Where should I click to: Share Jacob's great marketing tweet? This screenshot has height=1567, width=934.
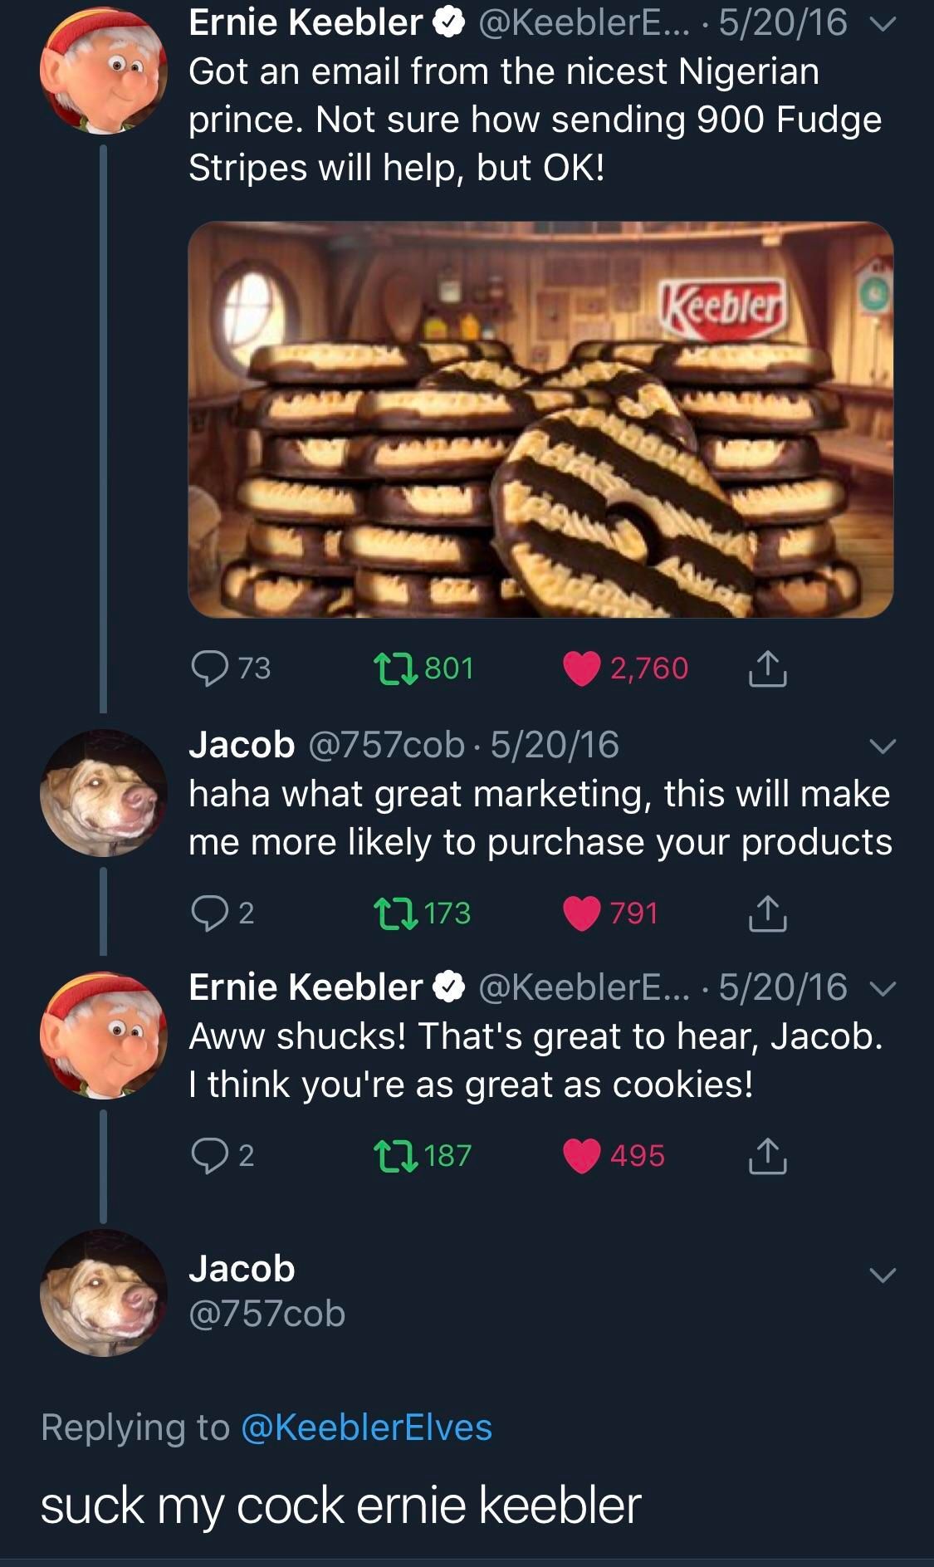767,913
